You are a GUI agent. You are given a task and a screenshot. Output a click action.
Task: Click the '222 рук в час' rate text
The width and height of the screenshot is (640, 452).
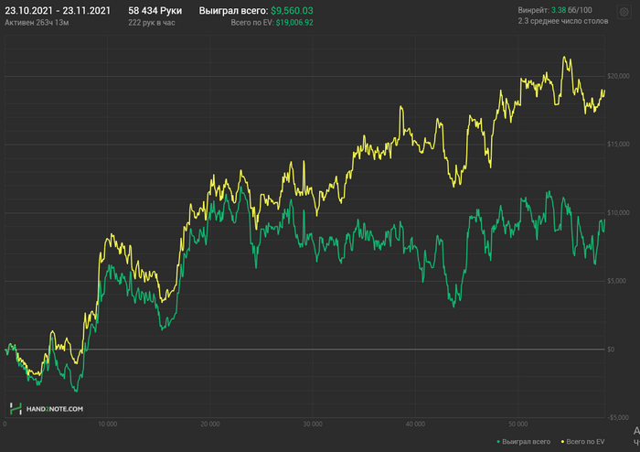[152, 23]
